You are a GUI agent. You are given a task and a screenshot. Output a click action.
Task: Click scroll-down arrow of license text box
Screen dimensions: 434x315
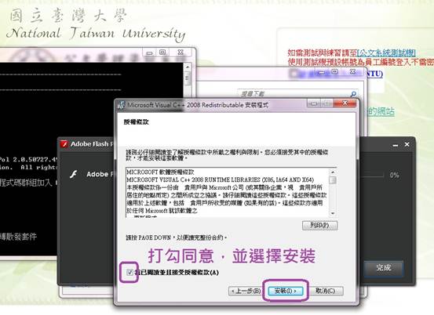pos(333,213)
